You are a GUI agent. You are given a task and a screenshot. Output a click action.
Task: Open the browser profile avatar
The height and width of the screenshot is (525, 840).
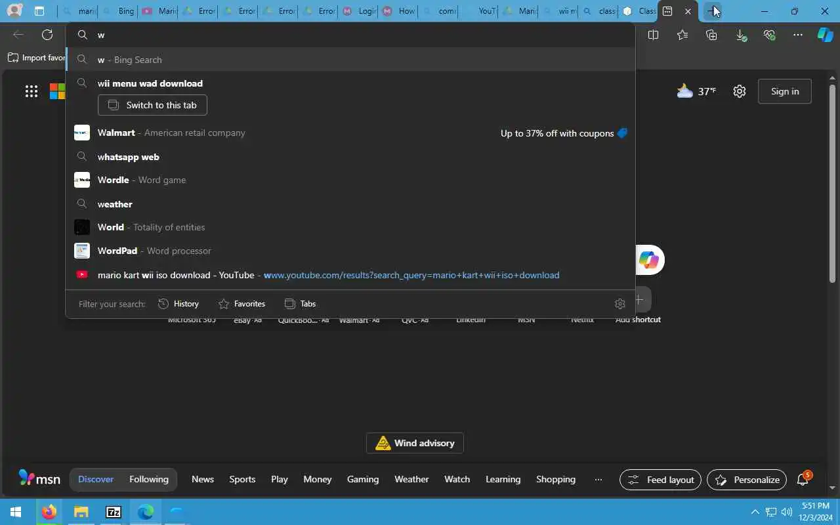point(14,11)
